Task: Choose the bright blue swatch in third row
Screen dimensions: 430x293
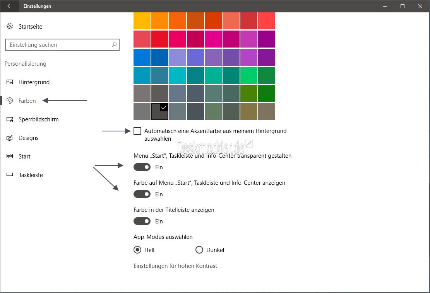Action: (x=142, y=57)
